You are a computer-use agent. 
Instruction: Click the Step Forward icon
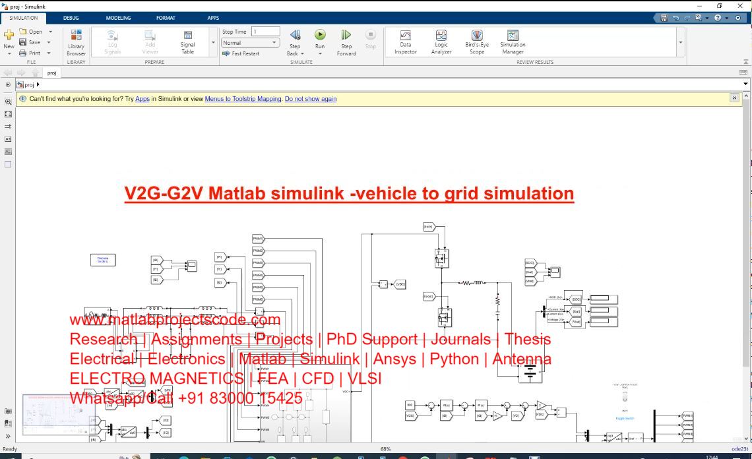(x=346, y=36)
